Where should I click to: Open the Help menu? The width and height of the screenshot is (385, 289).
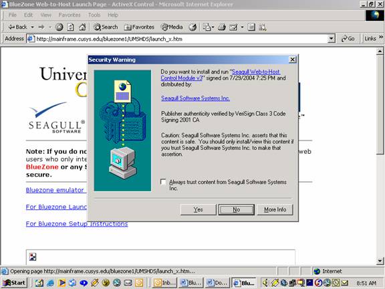click(x=113, y=15)
